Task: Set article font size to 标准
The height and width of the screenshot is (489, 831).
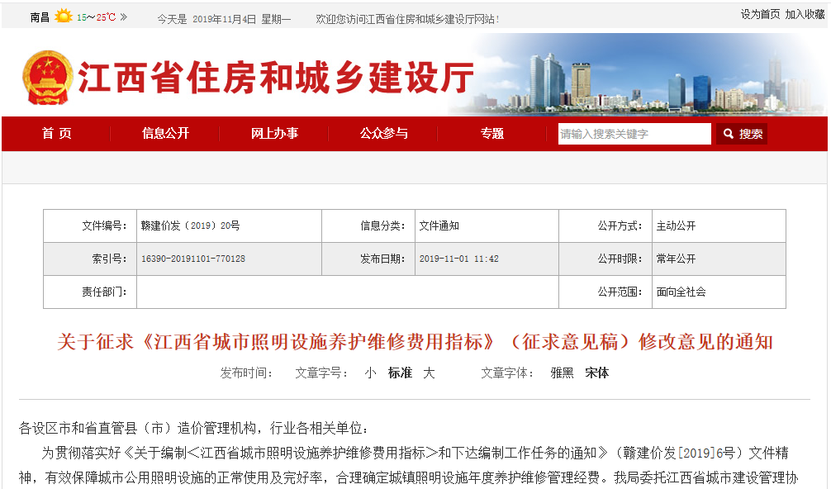Action: (400, 373)
